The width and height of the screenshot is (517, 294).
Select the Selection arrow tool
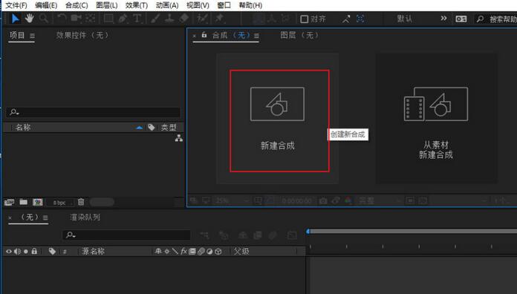point(15,19)
